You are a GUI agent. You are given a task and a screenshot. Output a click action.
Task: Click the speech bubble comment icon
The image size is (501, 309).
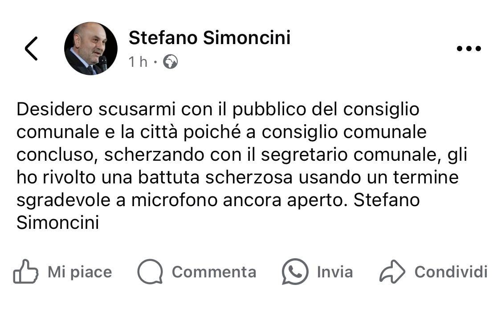pyautogui.click(x=150, y=272)
